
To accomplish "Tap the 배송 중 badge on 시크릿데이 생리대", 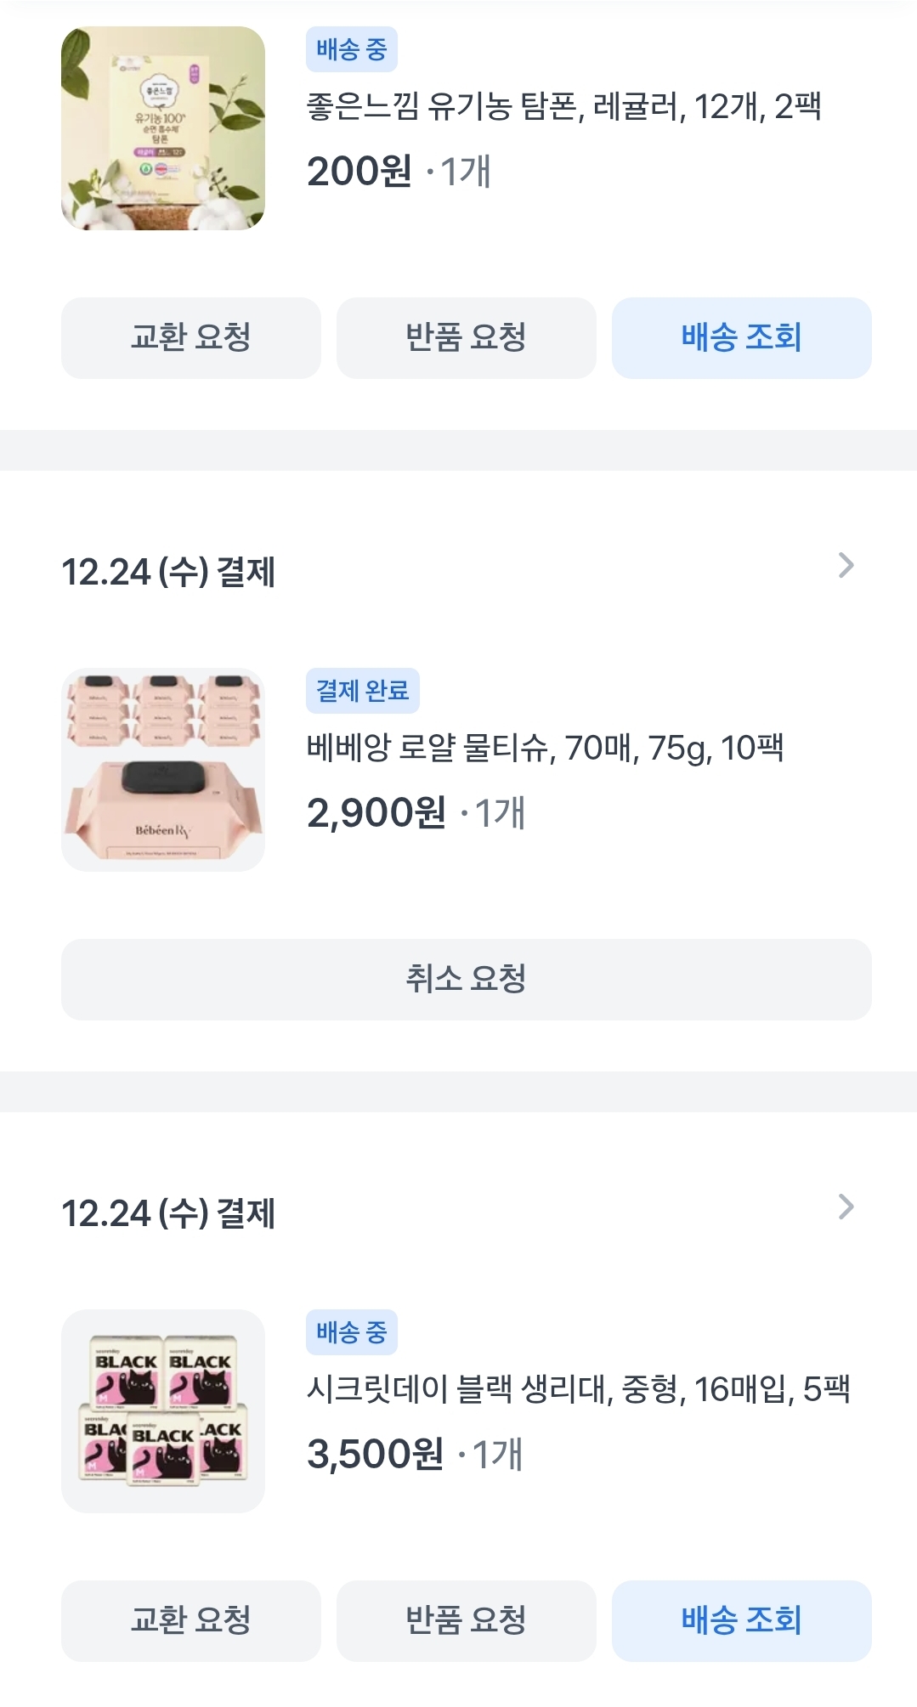I will [x=352, y=1333].
